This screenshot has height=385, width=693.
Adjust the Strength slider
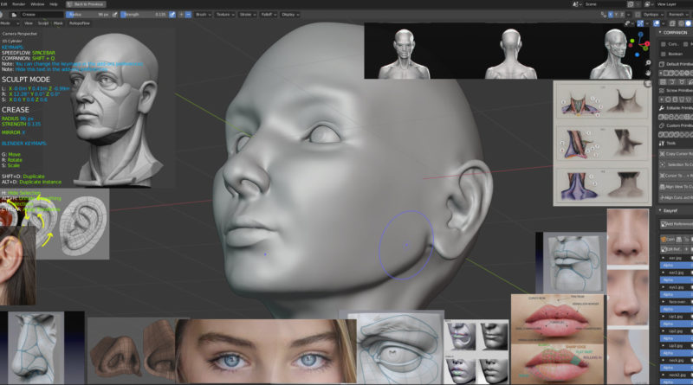click(144, 15)
